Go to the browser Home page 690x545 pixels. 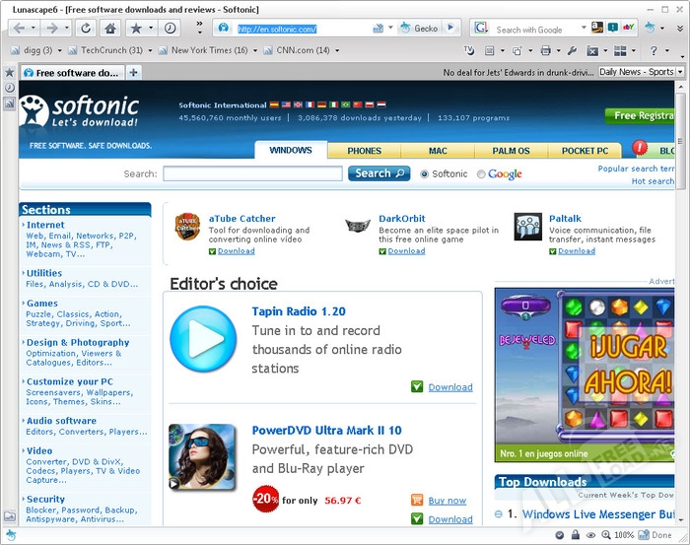pyautogui.click(x=110, y=29)
